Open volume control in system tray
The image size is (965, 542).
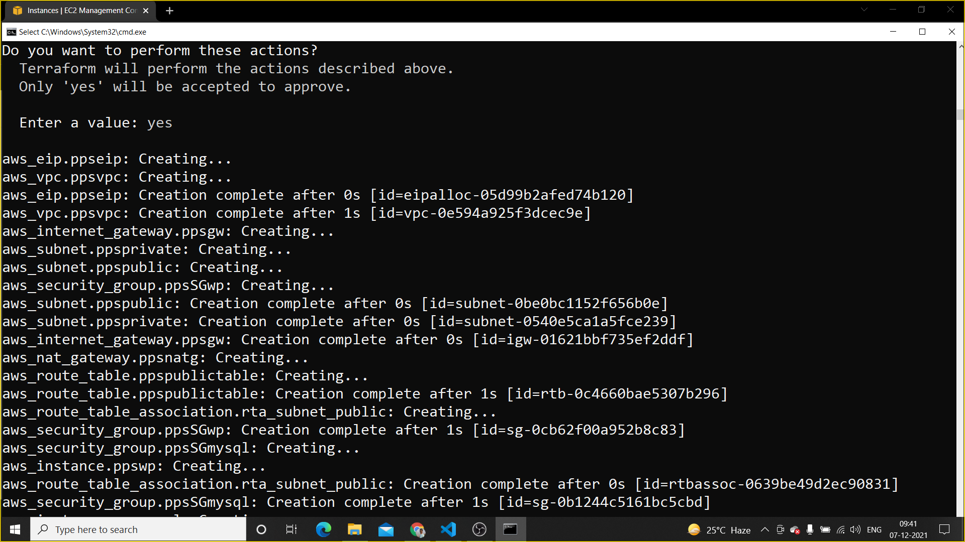[855, 529]
